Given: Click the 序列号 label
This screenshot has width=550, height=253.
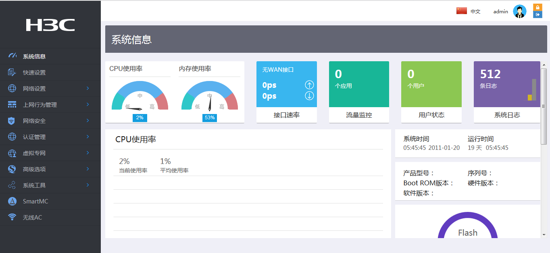Looking at the screenshot, I should (x=480, y=173).
